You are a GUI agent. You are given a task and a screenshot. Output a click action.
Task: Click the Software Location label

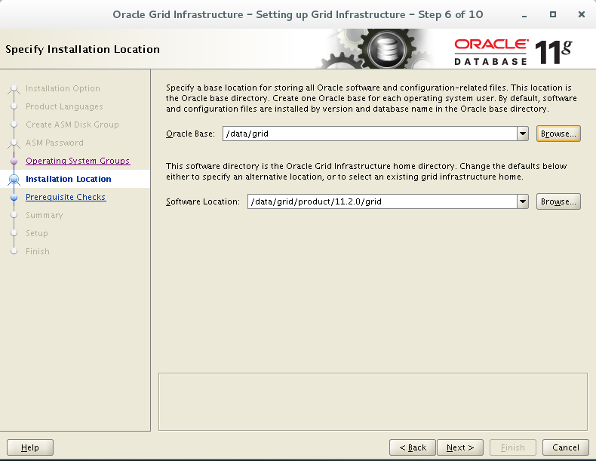coord(203,201)
